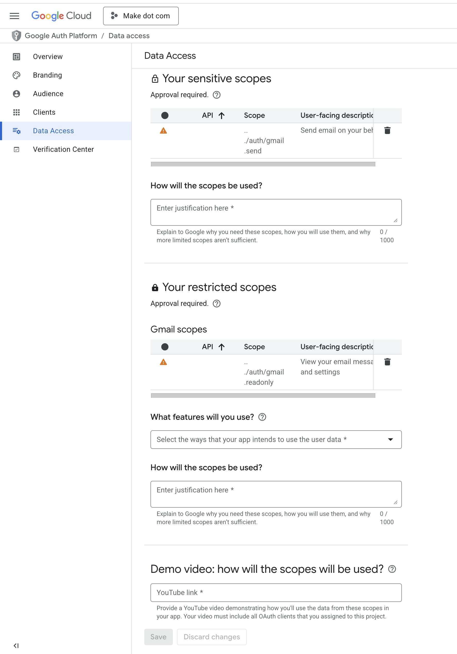Collapse the sidebar navigation panel
457x654 pixels.
(16, 645)
